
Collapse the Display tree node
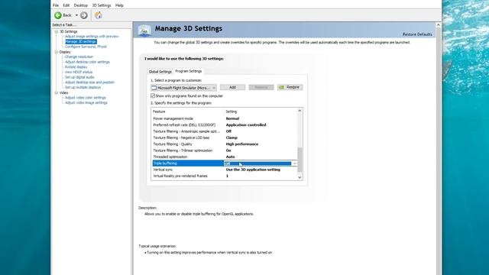click(x=57, y=52)
